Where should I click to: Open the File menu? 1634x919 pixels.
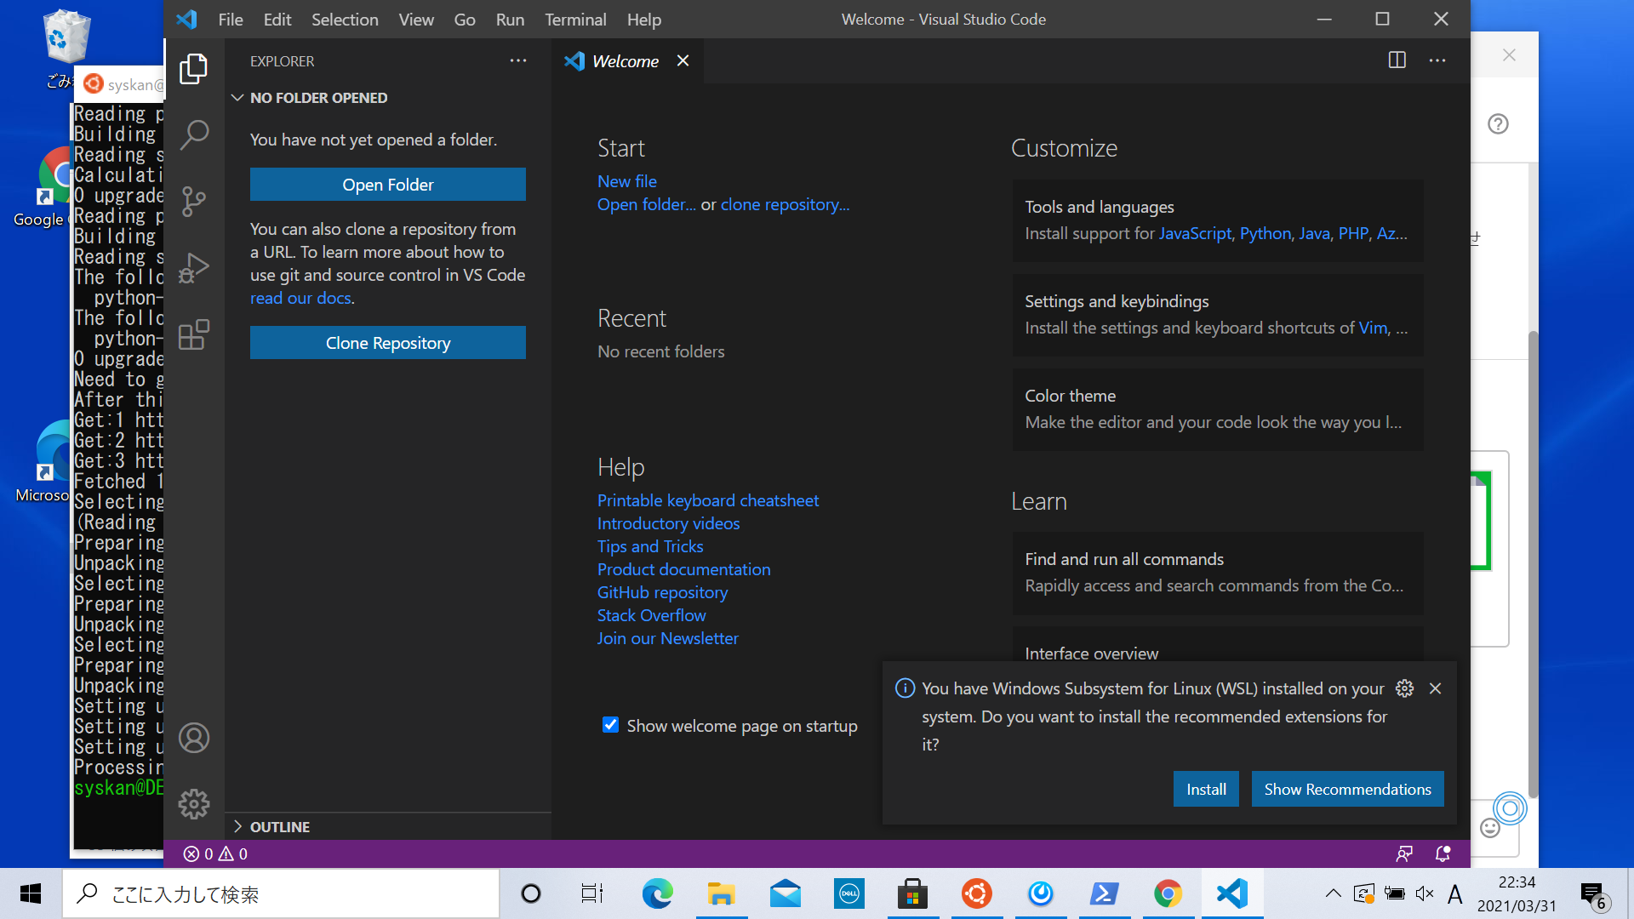click(x=230, y=19)
